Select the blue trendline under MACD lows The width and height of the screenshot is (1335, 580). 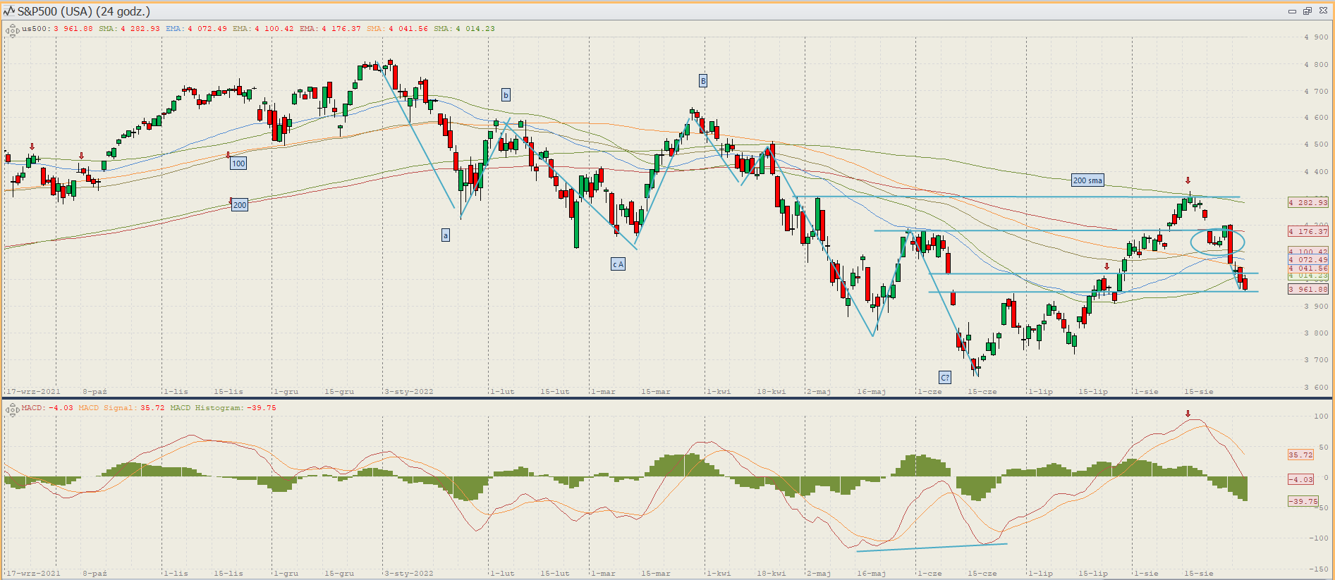[x=931, y=547]
